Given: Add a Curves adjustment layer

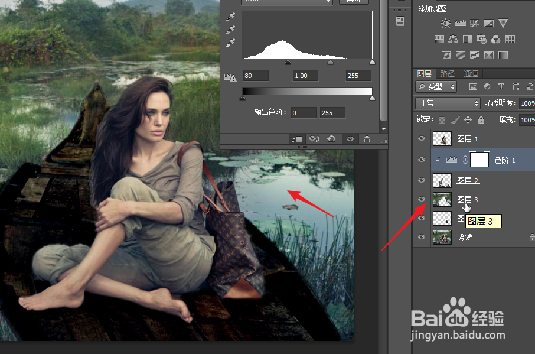Looking at the screenshot, I should click(x=475, y=23).
